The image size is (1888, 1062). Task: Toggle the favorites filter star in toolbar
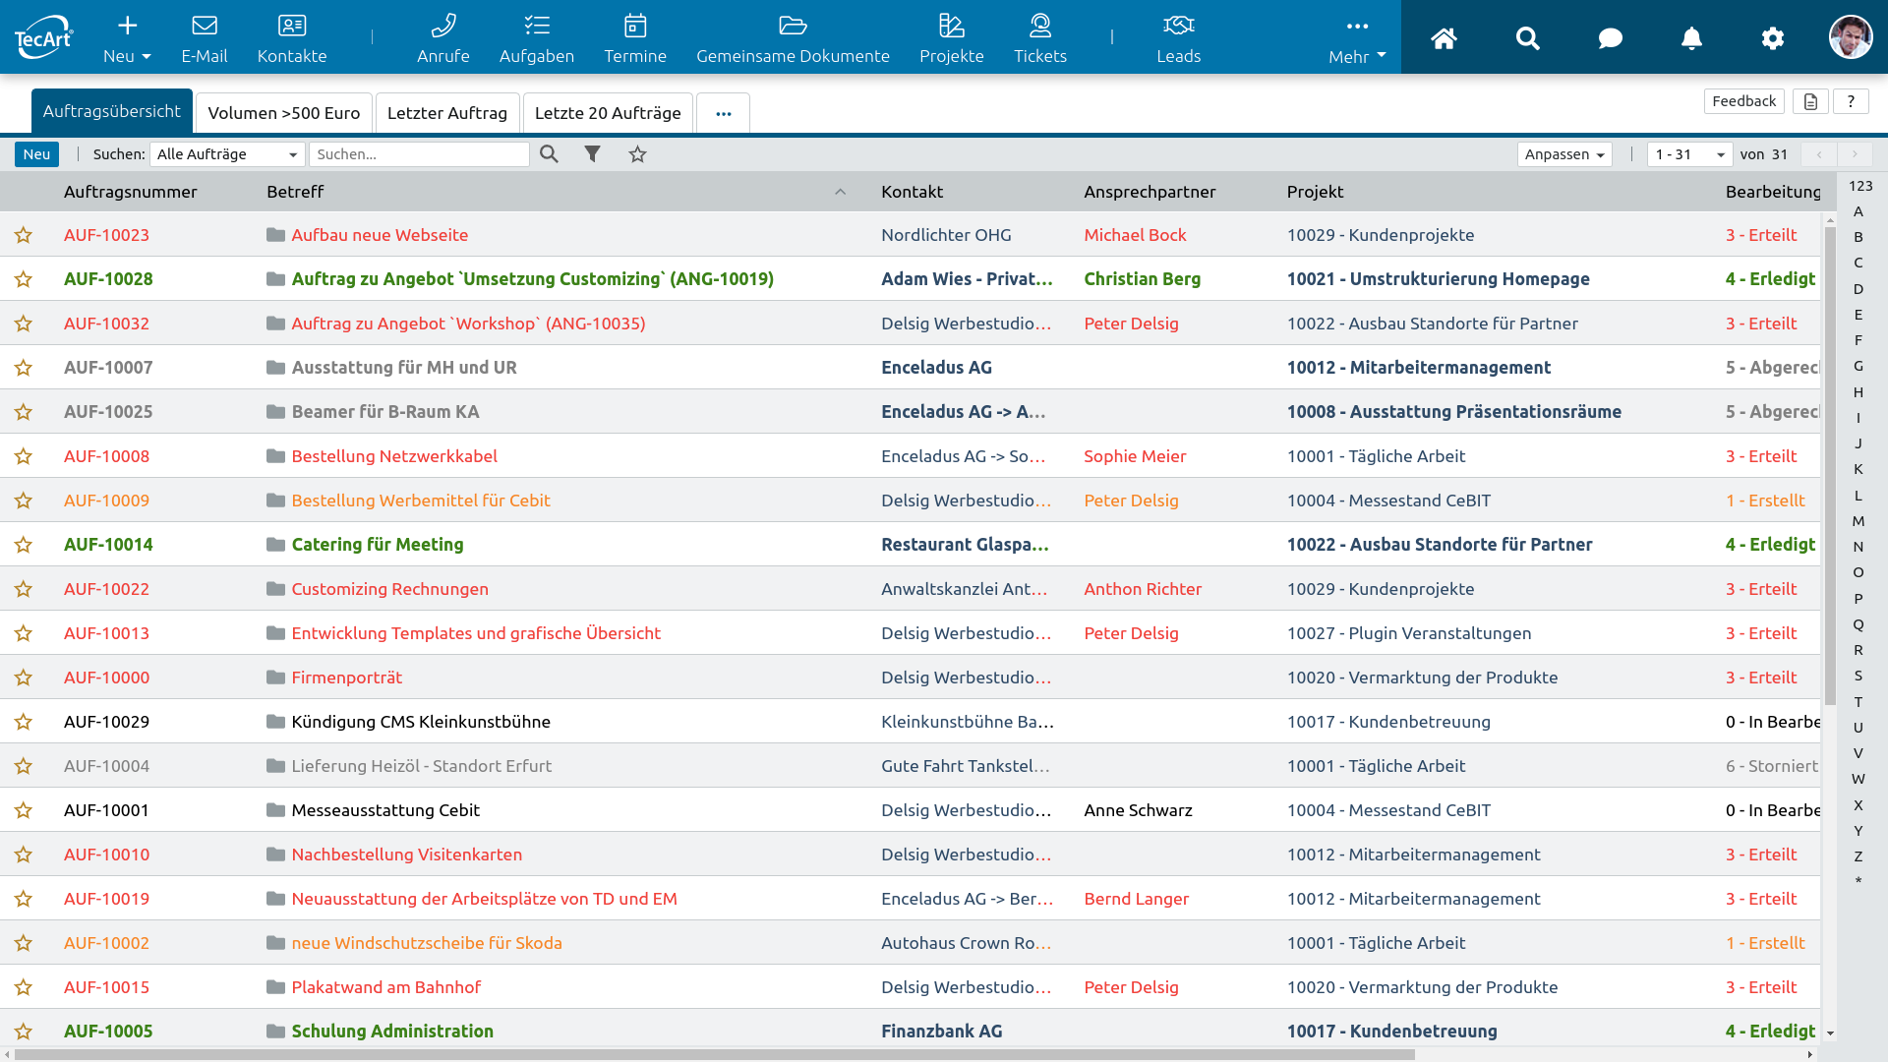(637, 154)
